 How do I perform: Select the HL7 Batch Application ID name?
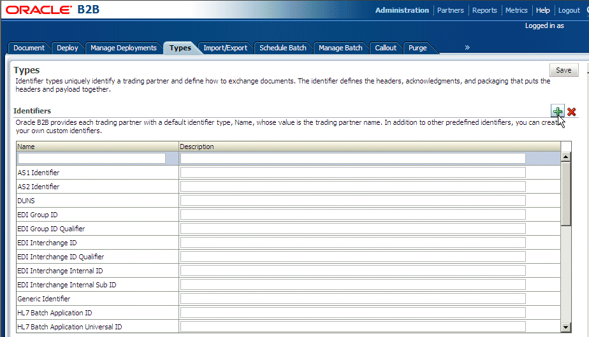tap(54, 313)
